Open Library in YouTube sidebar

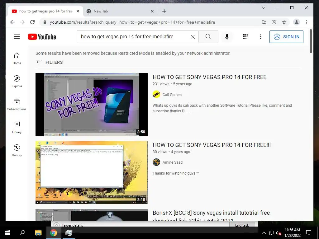pyautogui.click(x=17, y=127)
